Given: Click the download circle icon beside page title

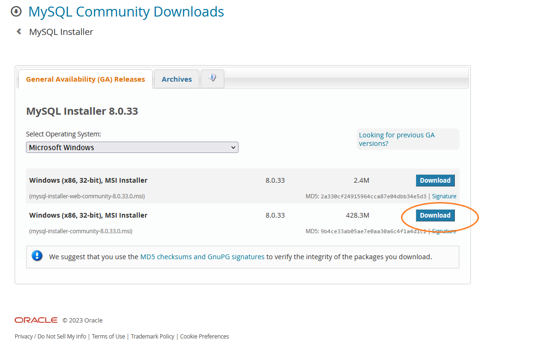Looking at the screenshot, I should click(x=16, y=11).
